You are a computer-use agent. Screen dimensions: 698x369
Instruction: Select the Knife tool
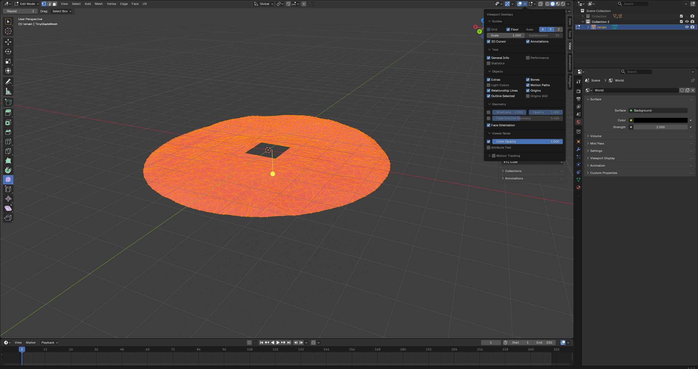[x=8, y=151]
